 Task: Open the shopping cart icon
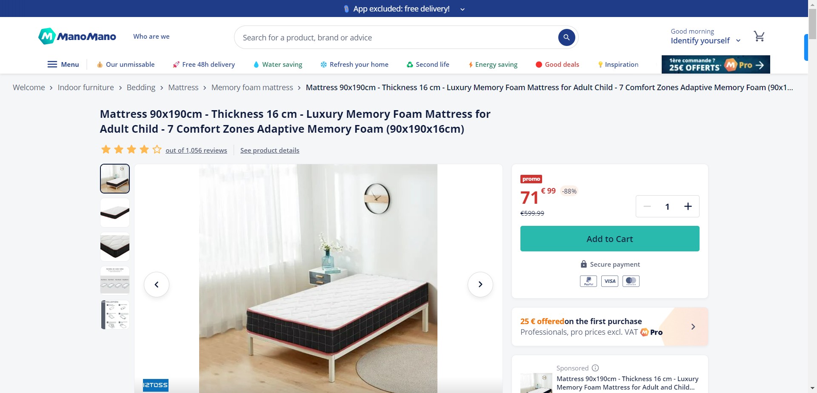(x=759, y=36)
